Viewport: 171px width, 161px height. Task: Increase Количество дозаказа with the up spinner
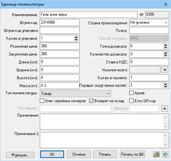click(165, 53)
